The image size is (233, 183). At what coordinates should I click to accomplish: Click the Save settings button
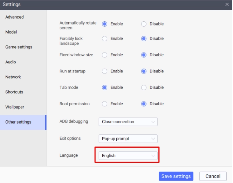click(176, 176)
